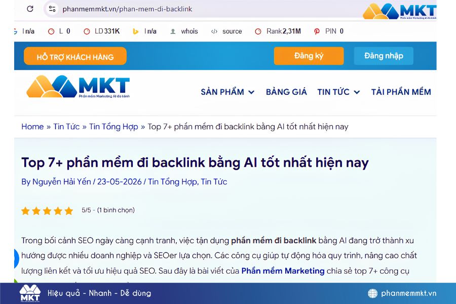Click the Pinterest PIN icon
Viewport: 456px width, 304px height.
point(317,31)
